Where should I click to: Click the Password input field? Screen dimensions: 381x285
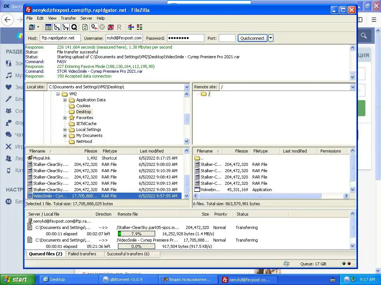point(185,38)
